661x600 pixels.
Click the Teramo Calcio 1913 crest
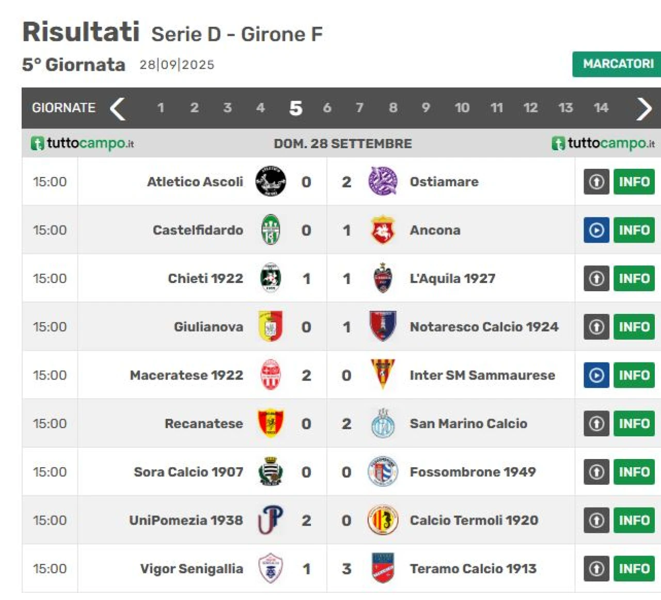coord(383,569)
